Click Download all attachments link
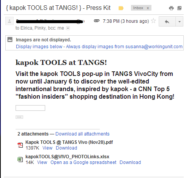The width and height of the screenshot is (186, 178). pos(82,134)
